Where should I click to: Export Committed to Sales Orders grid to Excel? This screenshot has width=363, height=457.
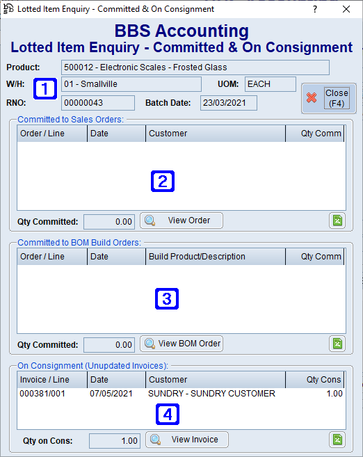pos(337,221)
